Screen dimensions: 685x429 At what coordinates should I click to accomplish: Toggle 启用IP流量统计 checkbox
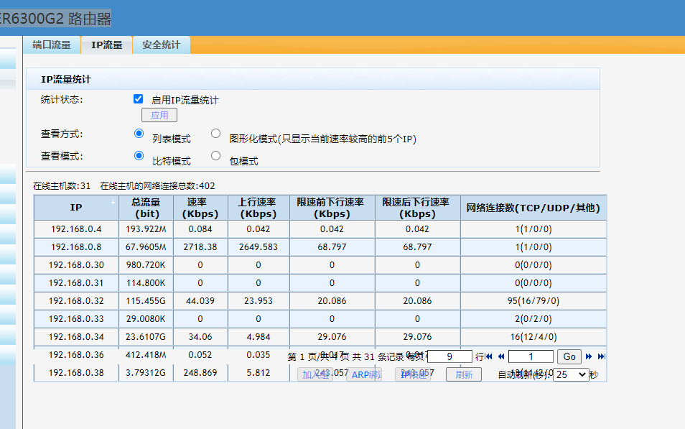tap(139, 99)
